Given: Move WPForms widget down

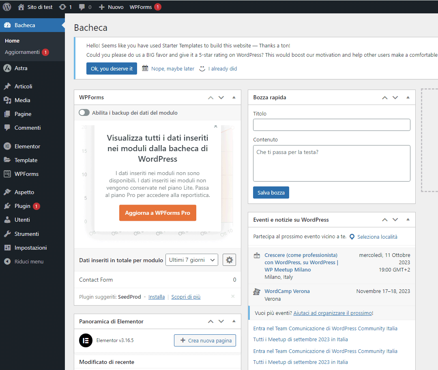Looking at the screenshot, I should point(221,98).
